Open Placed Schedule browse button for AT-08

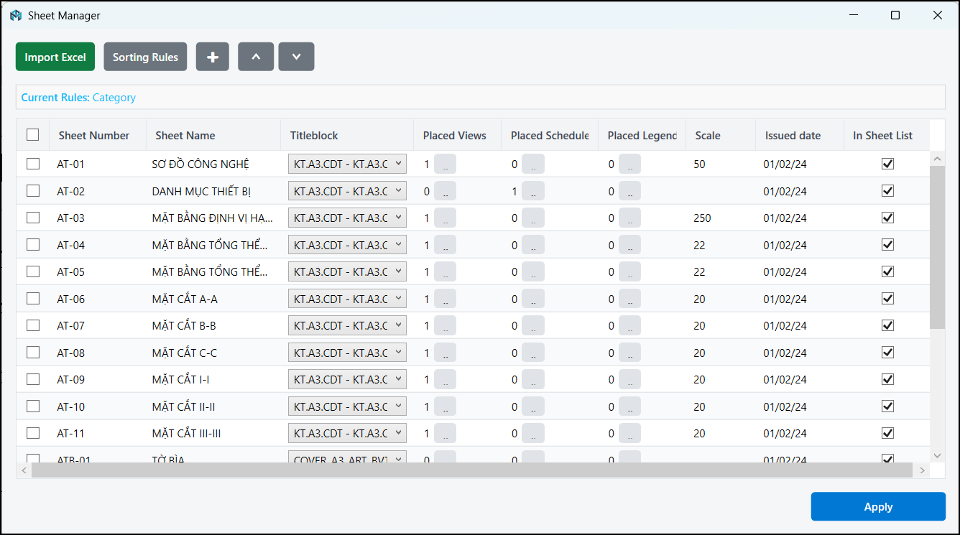click(533, 353)
